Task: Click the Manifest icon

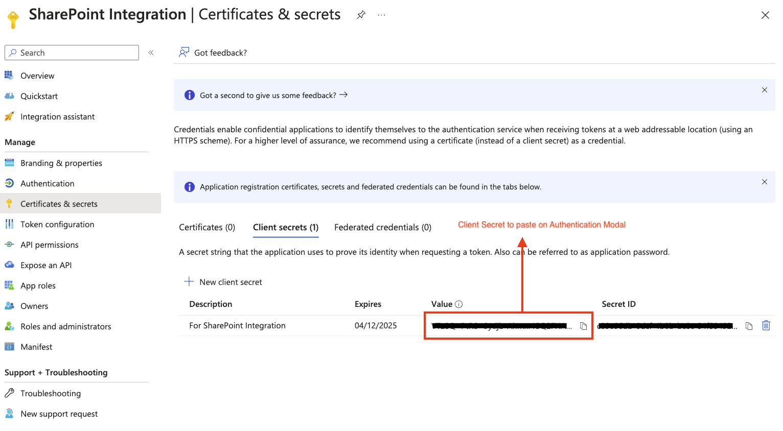Action: 9,347
